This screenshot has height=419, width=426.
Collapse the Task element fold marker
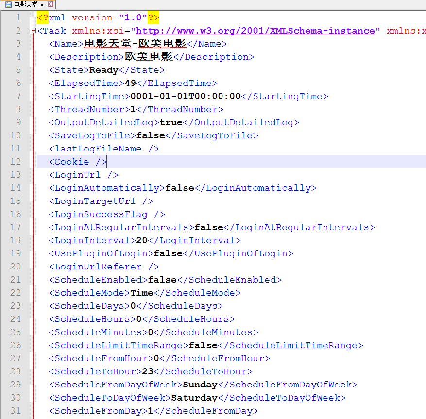[x=33, y=31]
